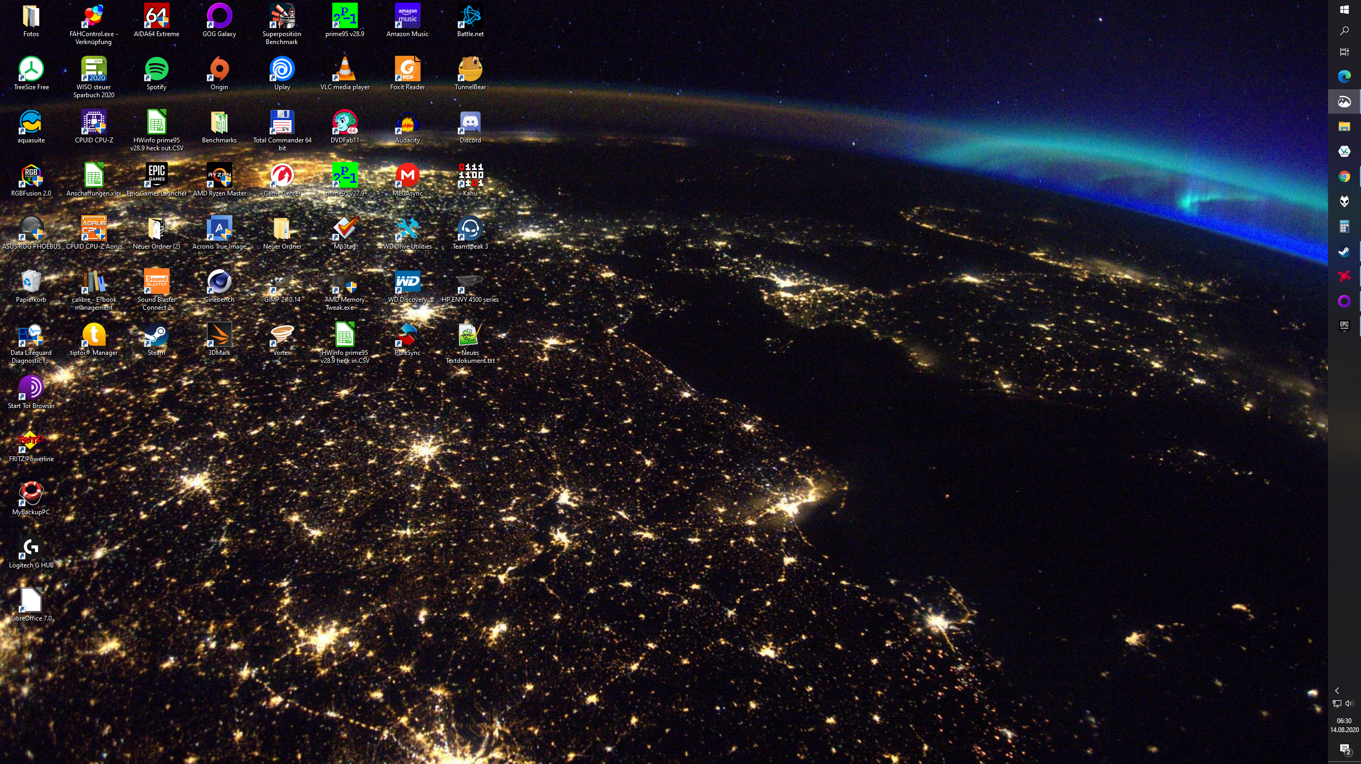Click the Total Commander 64 bit icon
Screen dimensions: 1361x764
coord(282,123)
